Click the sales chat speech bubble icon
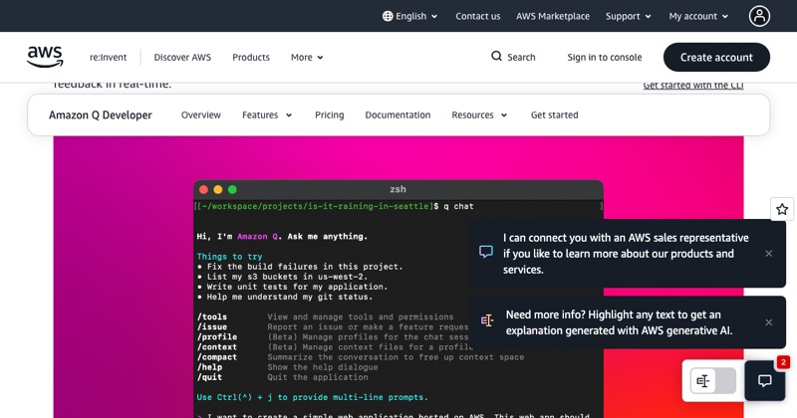The height and width of the screenshot is (418, 797). point(486,252)
